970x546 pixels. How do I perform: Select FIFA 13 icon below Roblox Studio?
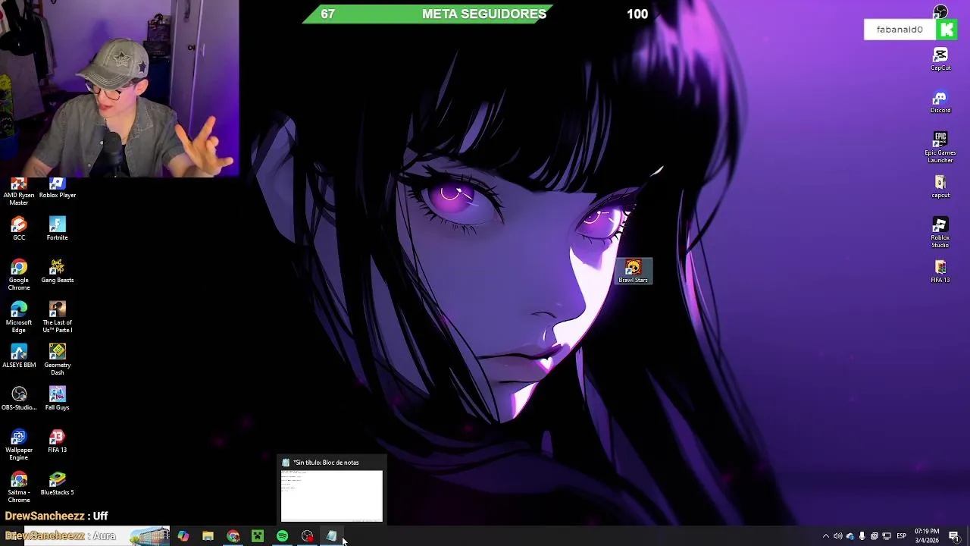coord(940,271)
